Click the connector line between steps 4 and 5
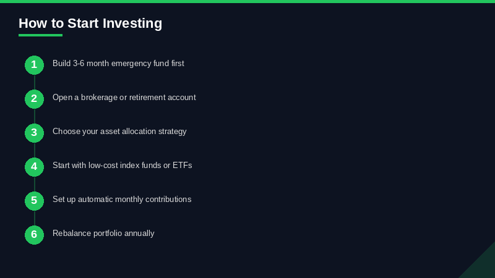 (34, 183)
